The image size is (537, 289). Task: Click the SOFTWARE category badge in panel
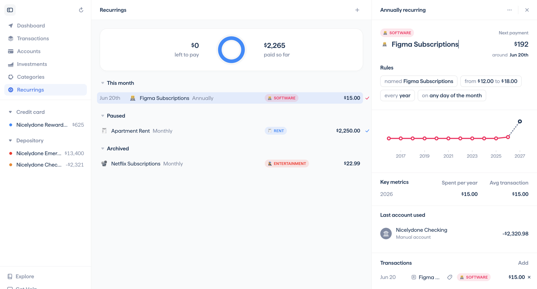[397, 33]
